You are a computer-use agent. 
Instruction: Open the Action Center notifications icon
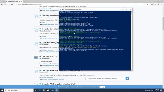[x=161, y=90]
